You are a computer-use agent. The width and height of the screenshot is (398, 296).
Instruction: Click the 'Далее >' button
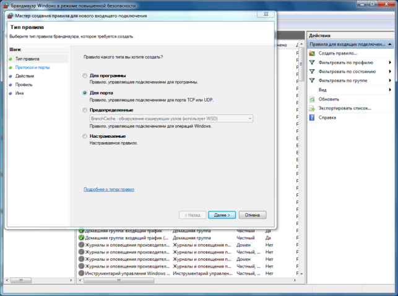pos(222,215)
